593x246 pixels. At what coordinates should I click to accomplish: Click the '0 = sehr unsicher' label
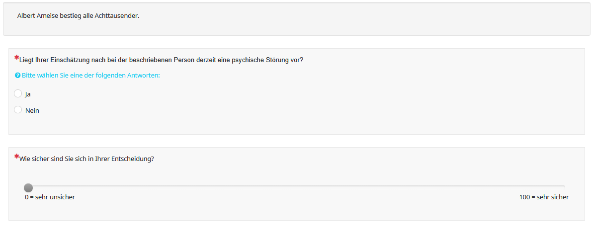[50, 197]
